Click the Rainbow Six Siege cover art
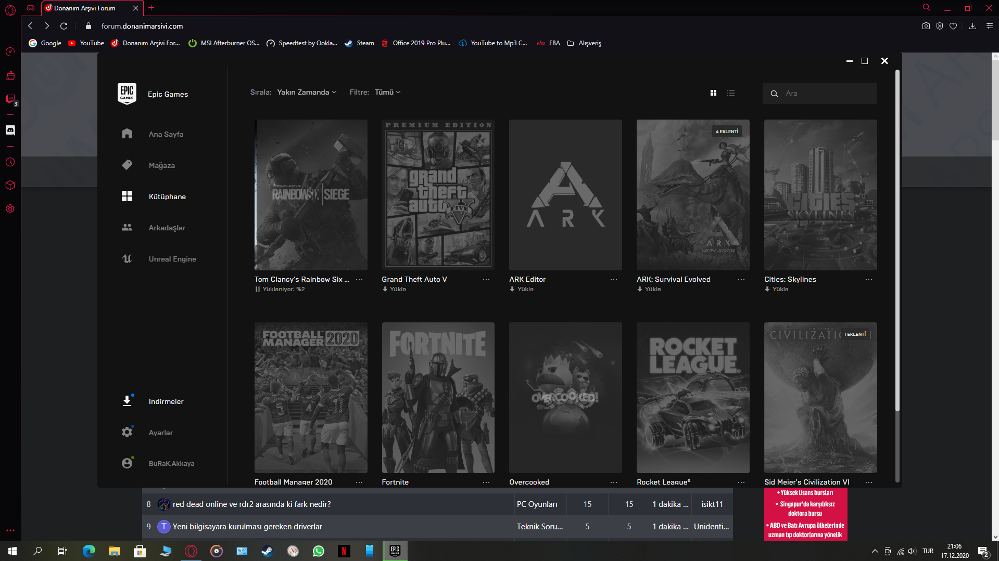999x561 pixels. click(311, 195)
